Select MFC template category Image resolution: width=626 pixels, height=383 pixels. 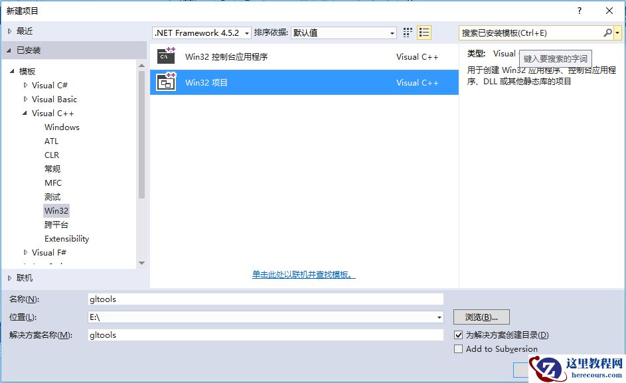tap(53, 183)
